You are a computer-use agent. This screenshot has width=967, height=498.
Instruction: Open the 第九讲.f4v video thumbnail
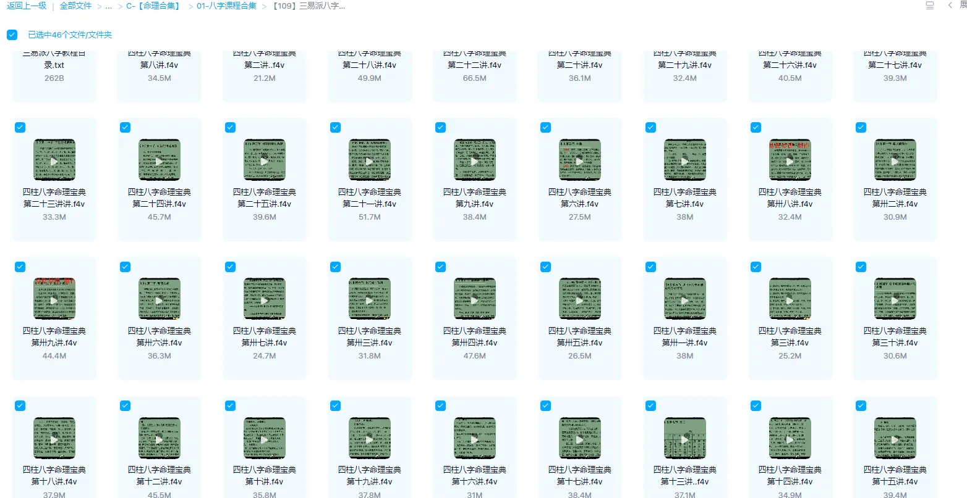[475, 160]
